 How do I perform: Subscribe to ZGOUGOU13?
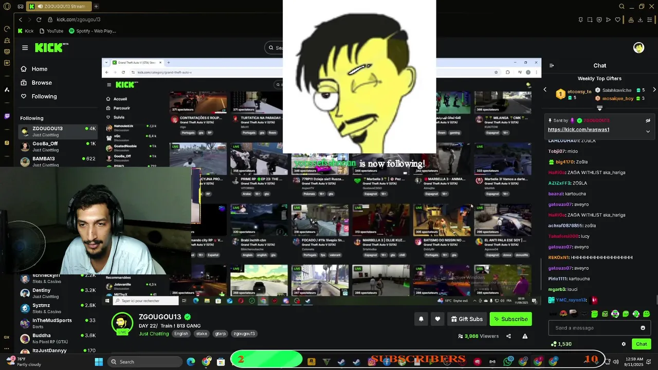click(510, 319)
